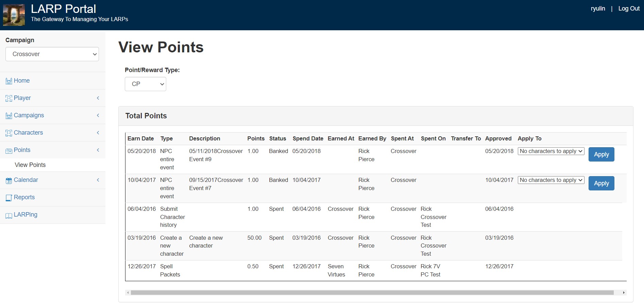
Task: Open the Reports menu item
Action: click(x=24, y=197)
